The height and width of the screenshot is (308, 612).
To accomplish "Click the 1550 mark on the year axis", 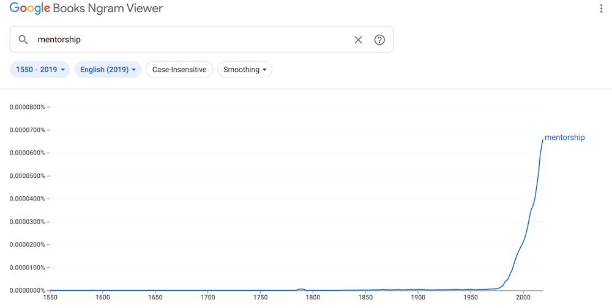I will pyautogui.click(x=50, y=297).
